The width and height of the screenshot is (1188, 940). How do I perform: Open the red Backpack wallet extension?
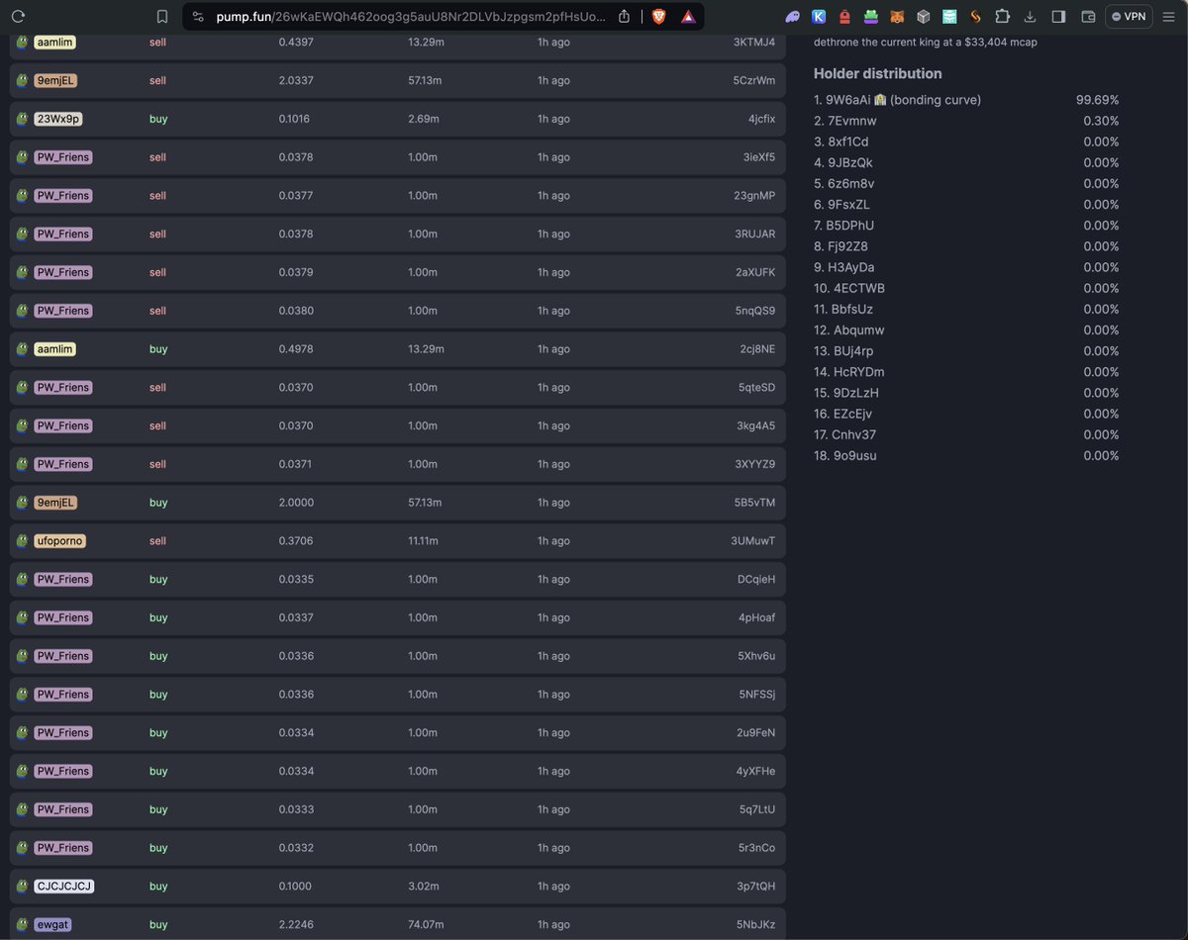coord(844,16)
